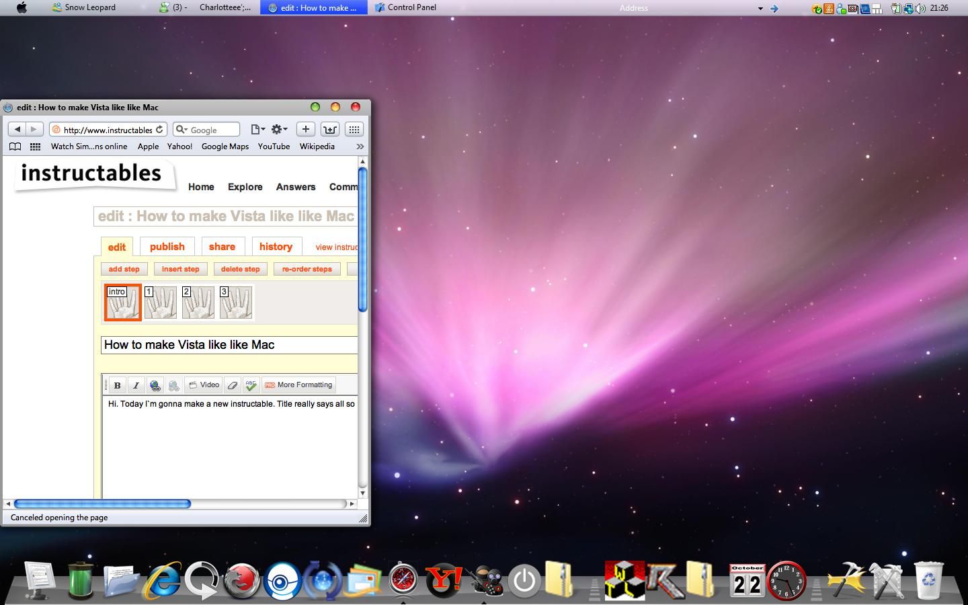The width and height of the screenshot is (968, 605).
Task: Toggle bold text formatting
Action: 117,385
